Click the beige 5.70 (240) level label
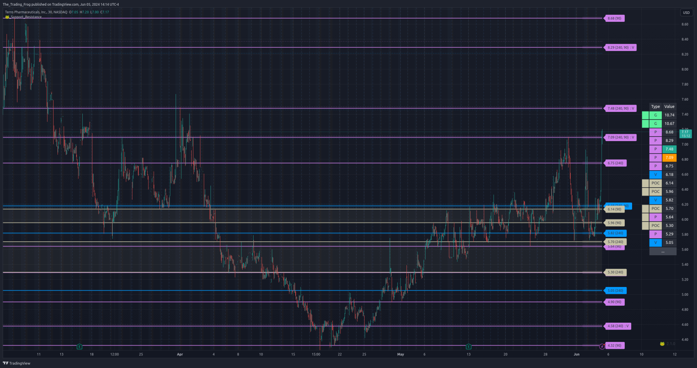 [x=615, y=242]
